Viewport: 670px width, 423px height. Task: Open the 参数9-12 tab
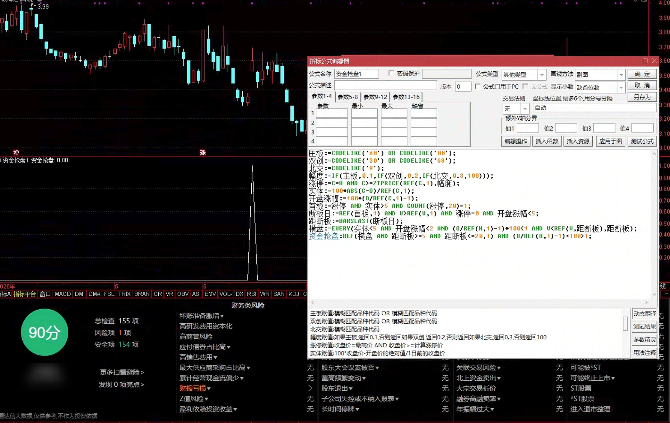[x=375, y=97]
